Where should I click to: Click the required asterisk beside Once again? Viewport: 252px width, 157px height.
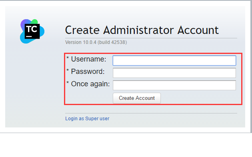pos(68,83)
